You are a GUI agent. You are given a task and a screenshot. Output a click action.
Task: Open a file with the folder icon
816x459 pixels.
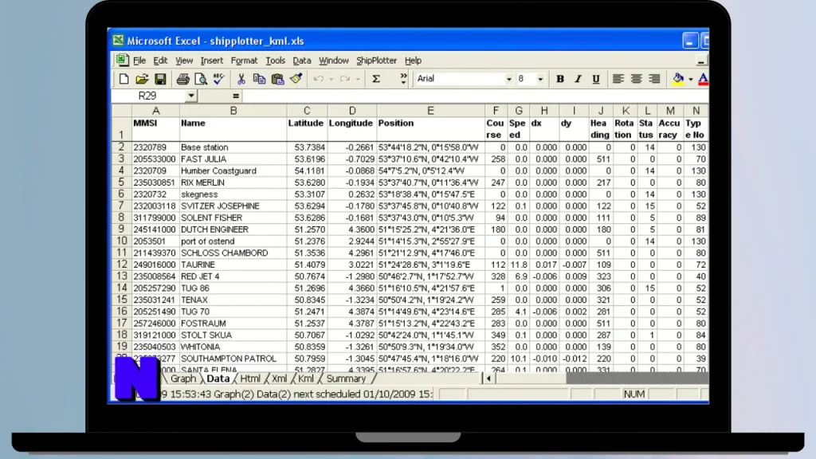[x=142, y=79]
